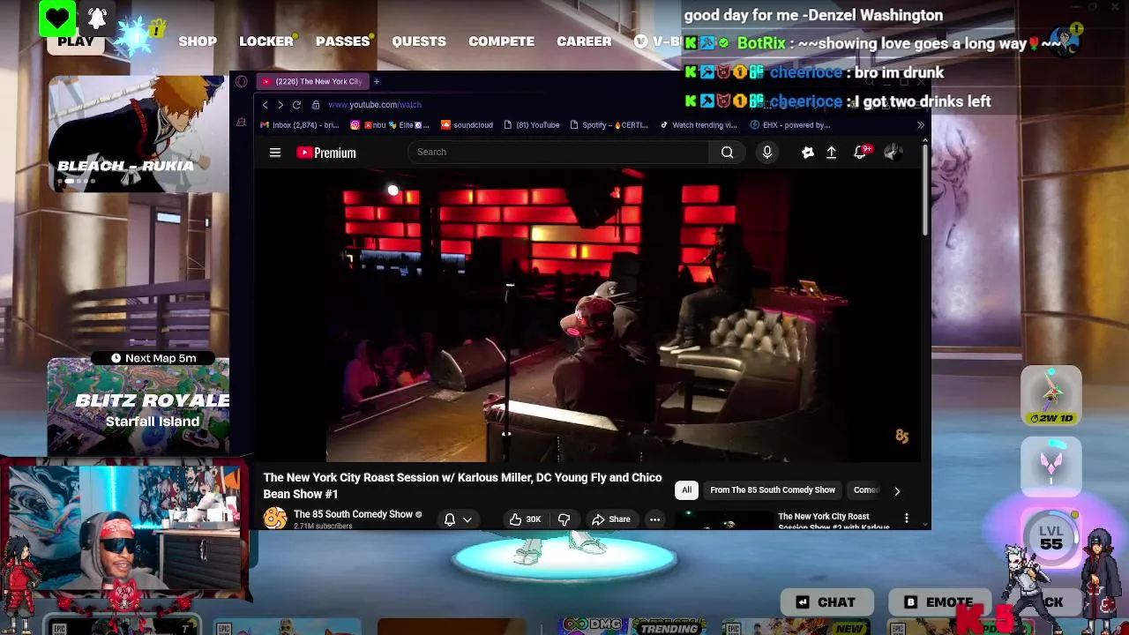
Task: Click the Fortnite level 55 badge
Action: click(1050, 536)
